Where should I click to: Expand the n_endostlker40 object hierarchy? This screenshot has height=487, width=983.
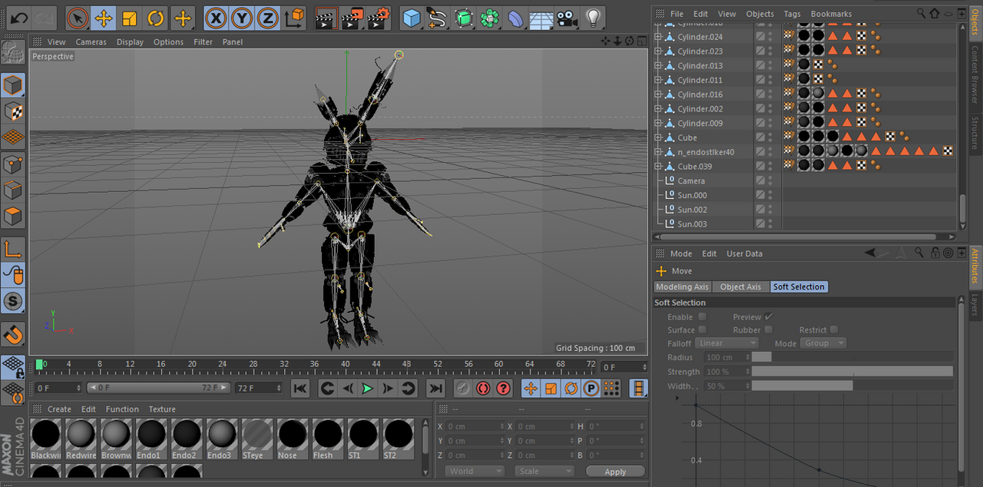tap(658, 152)
